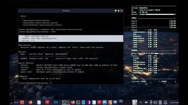Click the 'Uptime' conky line
Image resolution: width=188 pixels, height=105 pixels.
click(x=140, y=12)
